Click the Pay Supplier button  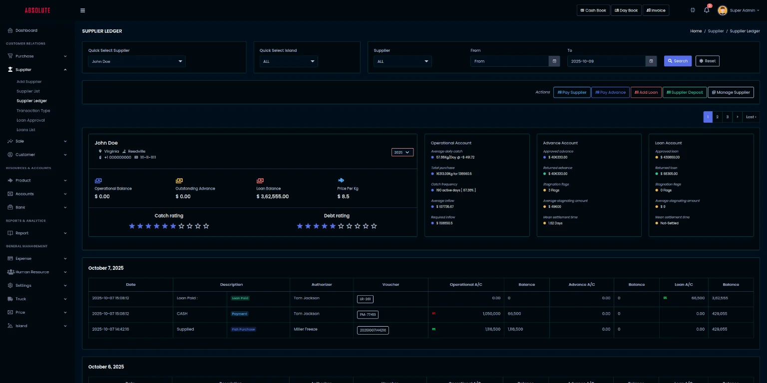click(572, 92)
